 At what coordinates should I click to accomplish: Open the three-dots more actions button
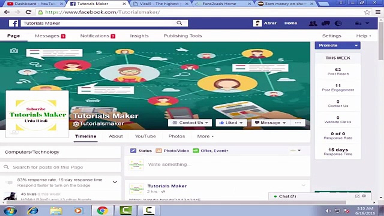(x=298, y=123)
